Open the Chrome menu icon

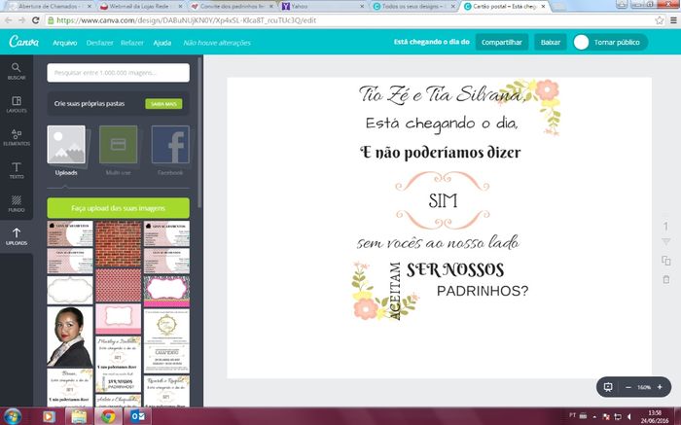pyautogui.click(x=673, y=20)
